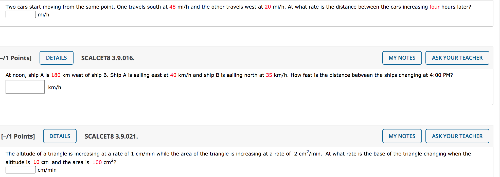The width and height of the screenshot is (500, 177).
Task: Click the [–/1 Points] label above the triangle problem
Action: click(x=17, y=136)
